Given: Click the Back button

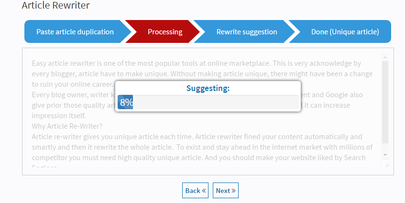Looking at the screenshot, I should (195, 191).
